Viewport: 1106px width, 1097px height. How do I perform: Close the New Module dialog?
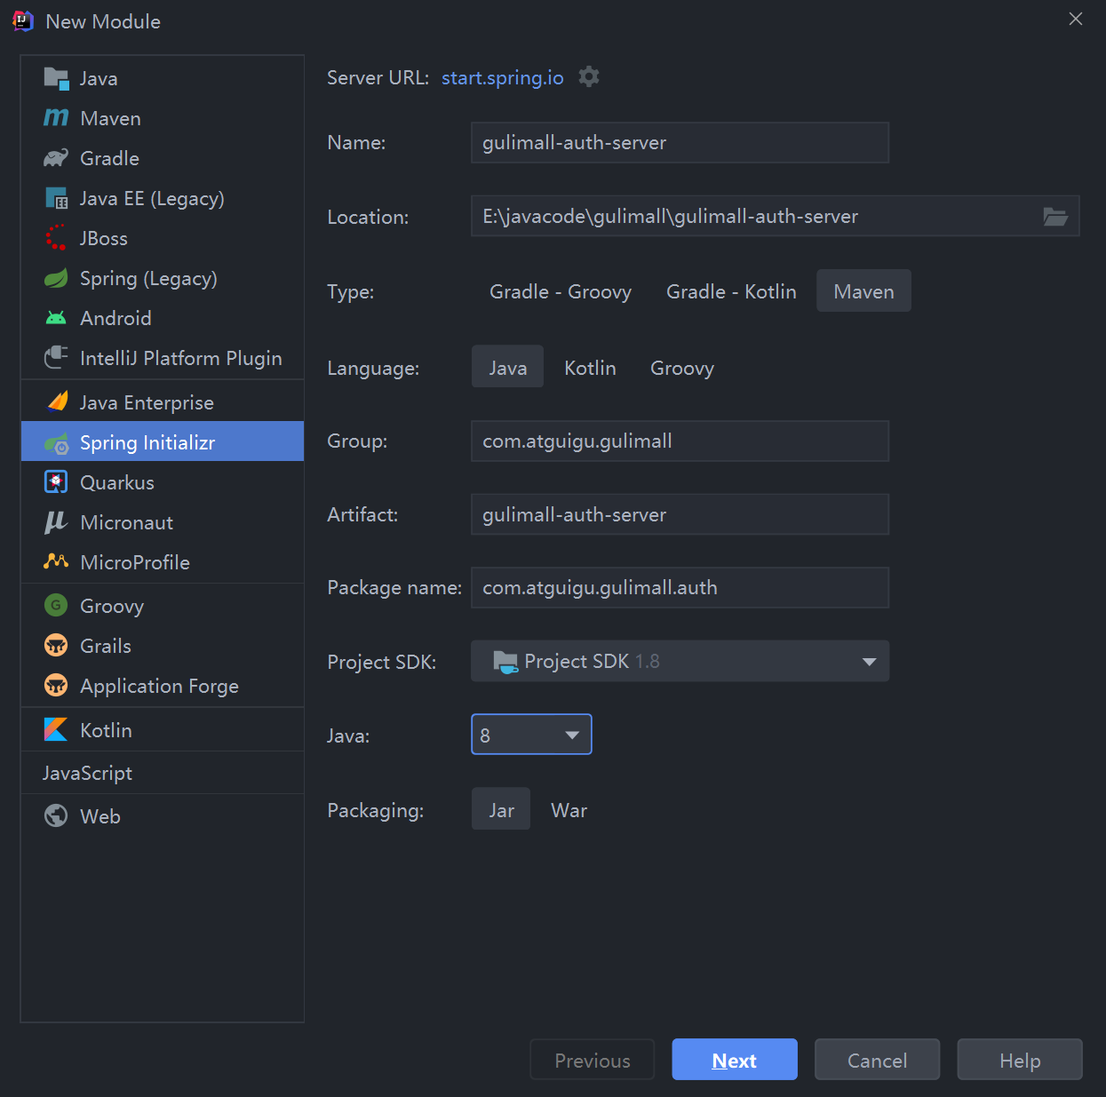(x=1076, y=19)
